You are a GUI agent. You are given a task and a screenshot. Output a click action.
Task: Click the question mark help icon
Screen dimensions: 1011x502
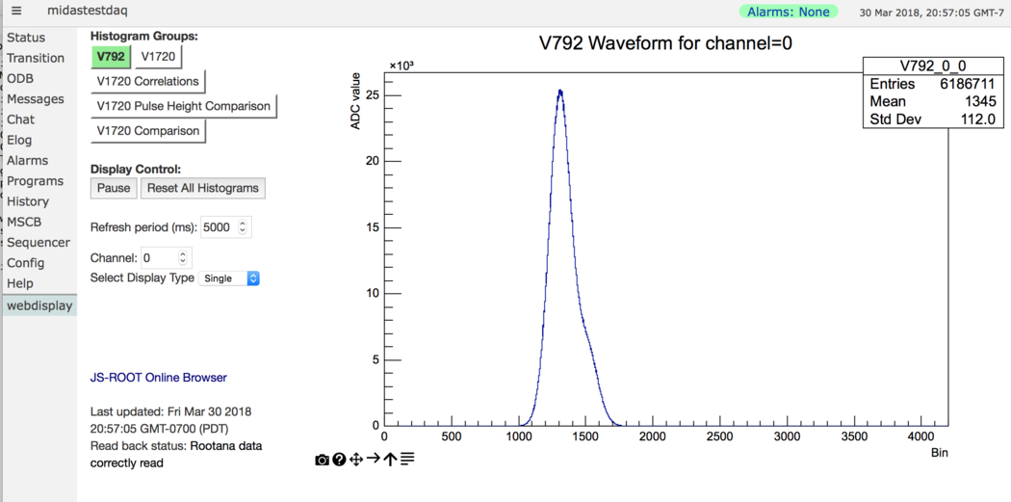[x=339, y=461]
